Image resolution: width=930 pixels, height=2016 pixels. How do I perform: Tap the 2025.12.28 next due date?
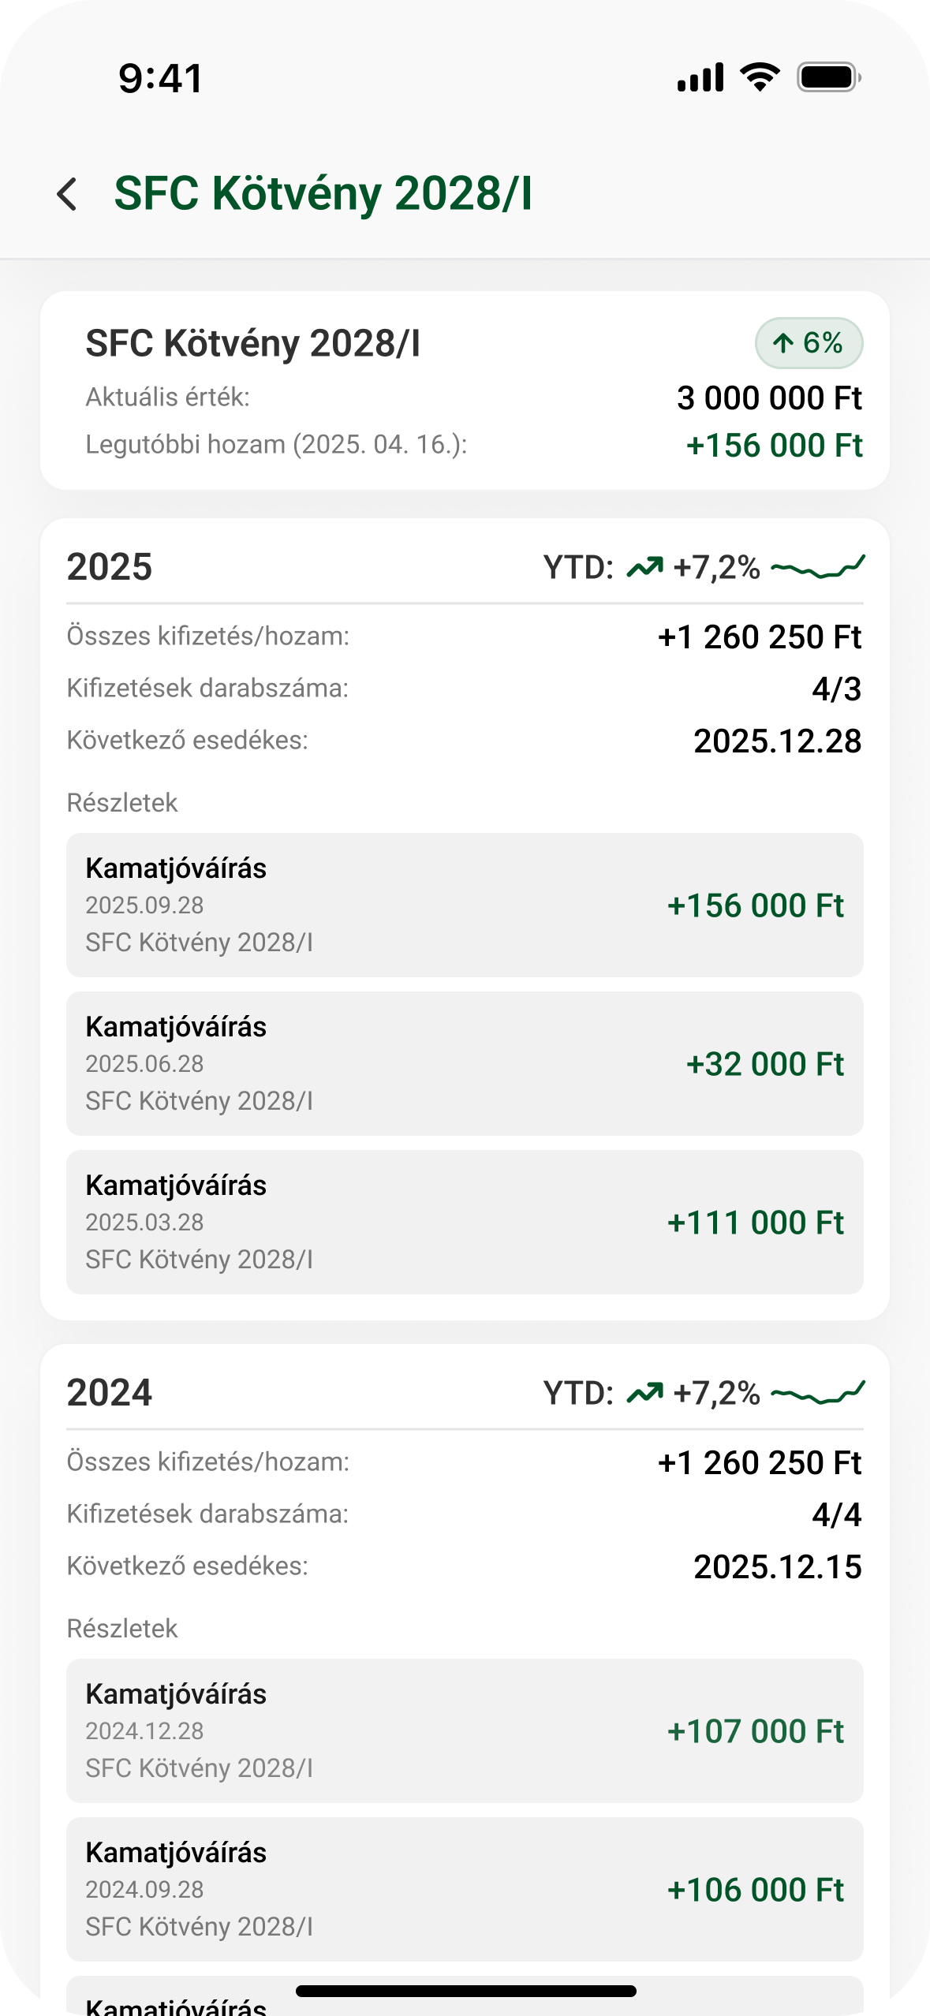pyautogui.click(x=777, y=741)
